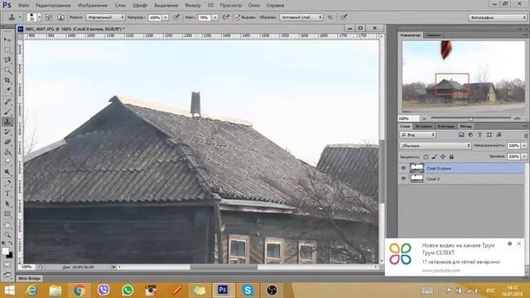The height and width of the screenshot is (298, 530).
Task: Toggle airbrush build-up in options bar
Action: coord(226,17)
